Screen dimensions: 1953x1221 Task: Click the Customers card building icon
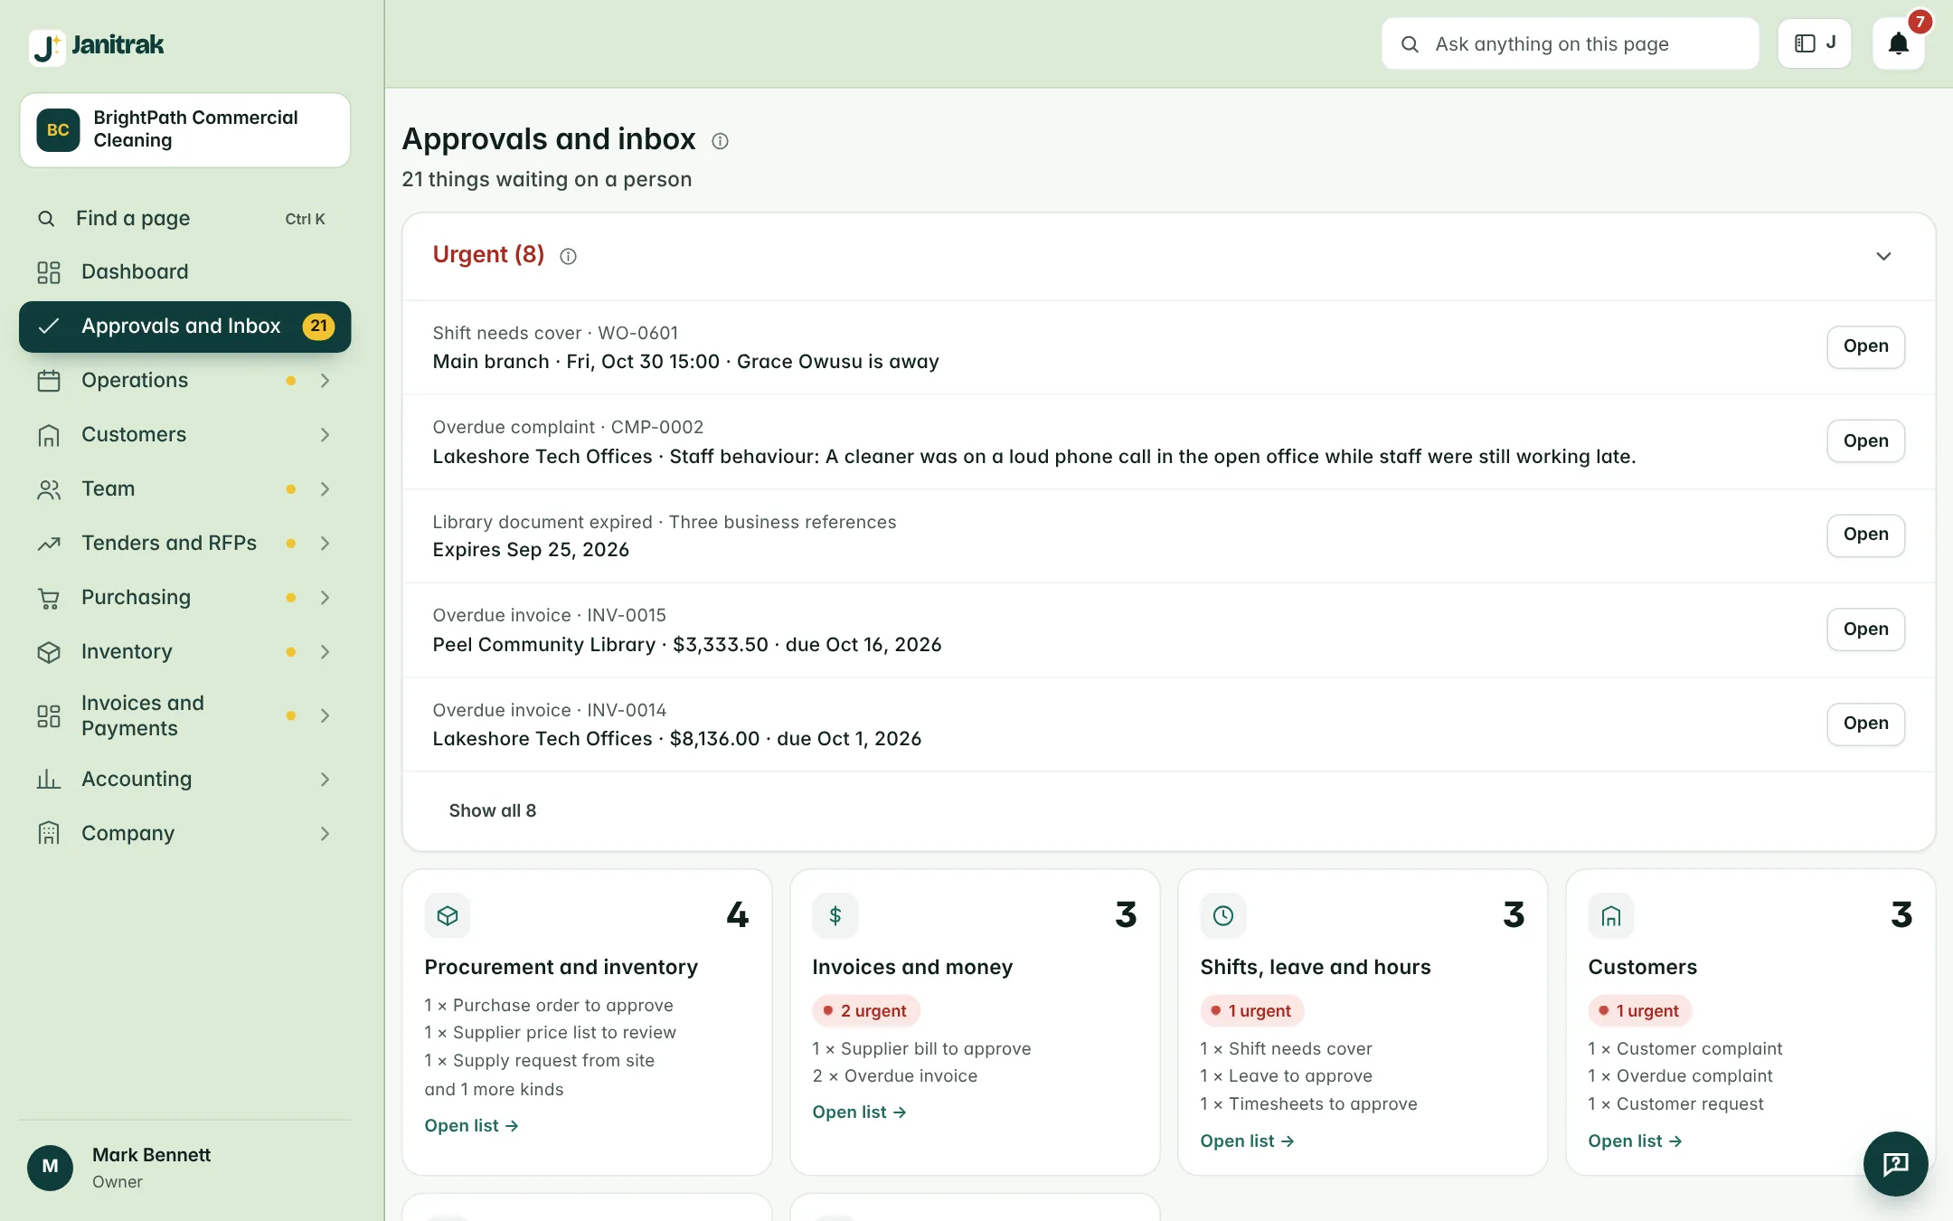[x=1611, y=916]
